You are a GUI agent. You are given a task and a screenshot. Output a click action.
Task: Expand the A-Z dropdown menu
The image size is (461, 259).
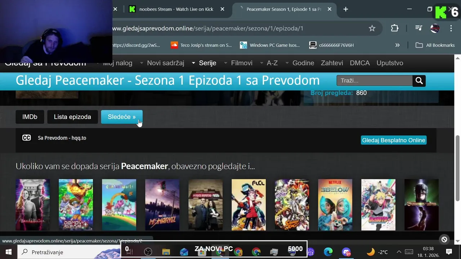click(x=269, y=63)
